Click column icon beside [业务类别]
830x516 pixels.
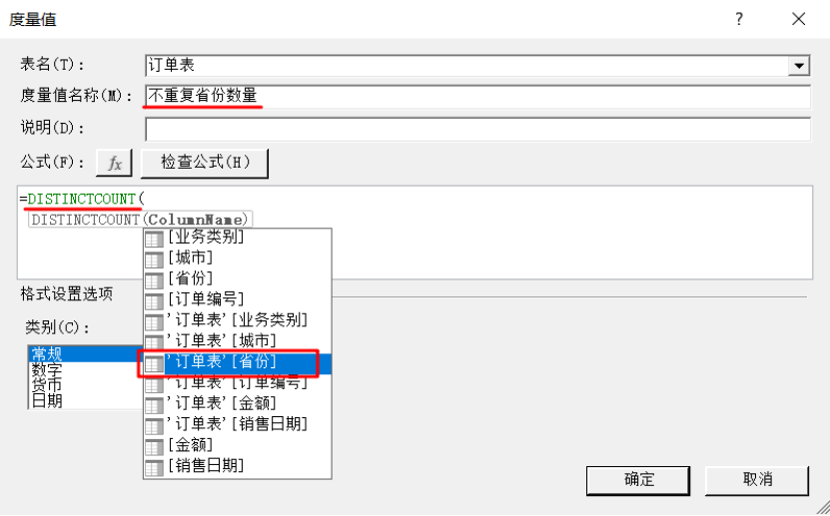pos(154,239)
